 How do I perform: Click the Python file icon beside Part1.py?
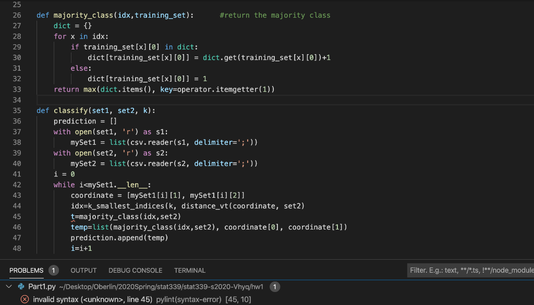pyautogui.click(x=20, y=286)
